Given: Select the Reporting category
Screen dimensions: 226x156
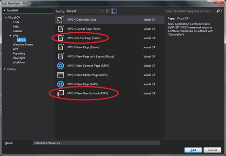Looking at the screenshot, I should tap(19, 53).
